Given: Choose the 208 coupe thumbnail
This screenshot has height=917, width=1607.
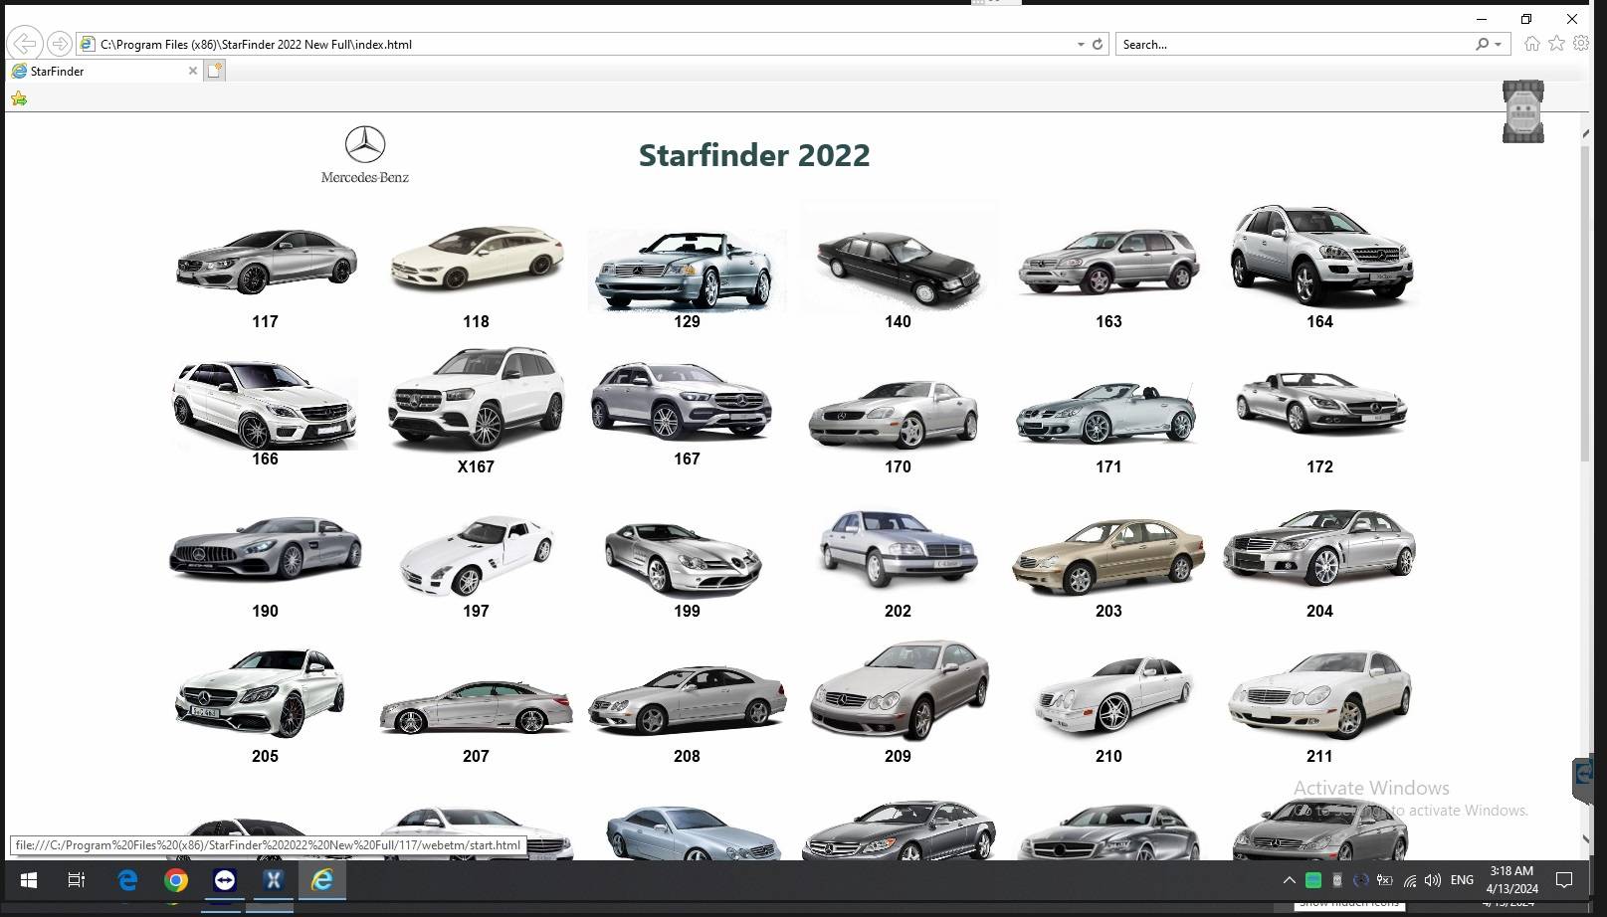Looking at the screenshot, I should [x=687, y=700].
